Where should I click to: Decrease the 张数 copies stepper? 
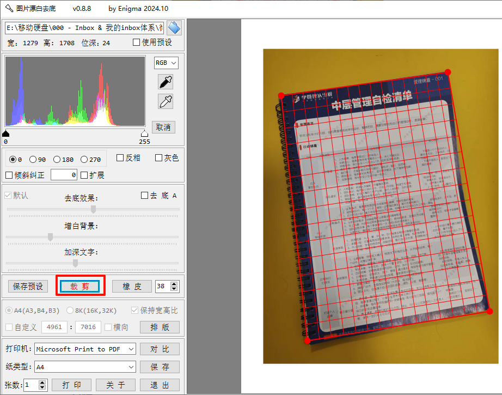tap(42, 387)
